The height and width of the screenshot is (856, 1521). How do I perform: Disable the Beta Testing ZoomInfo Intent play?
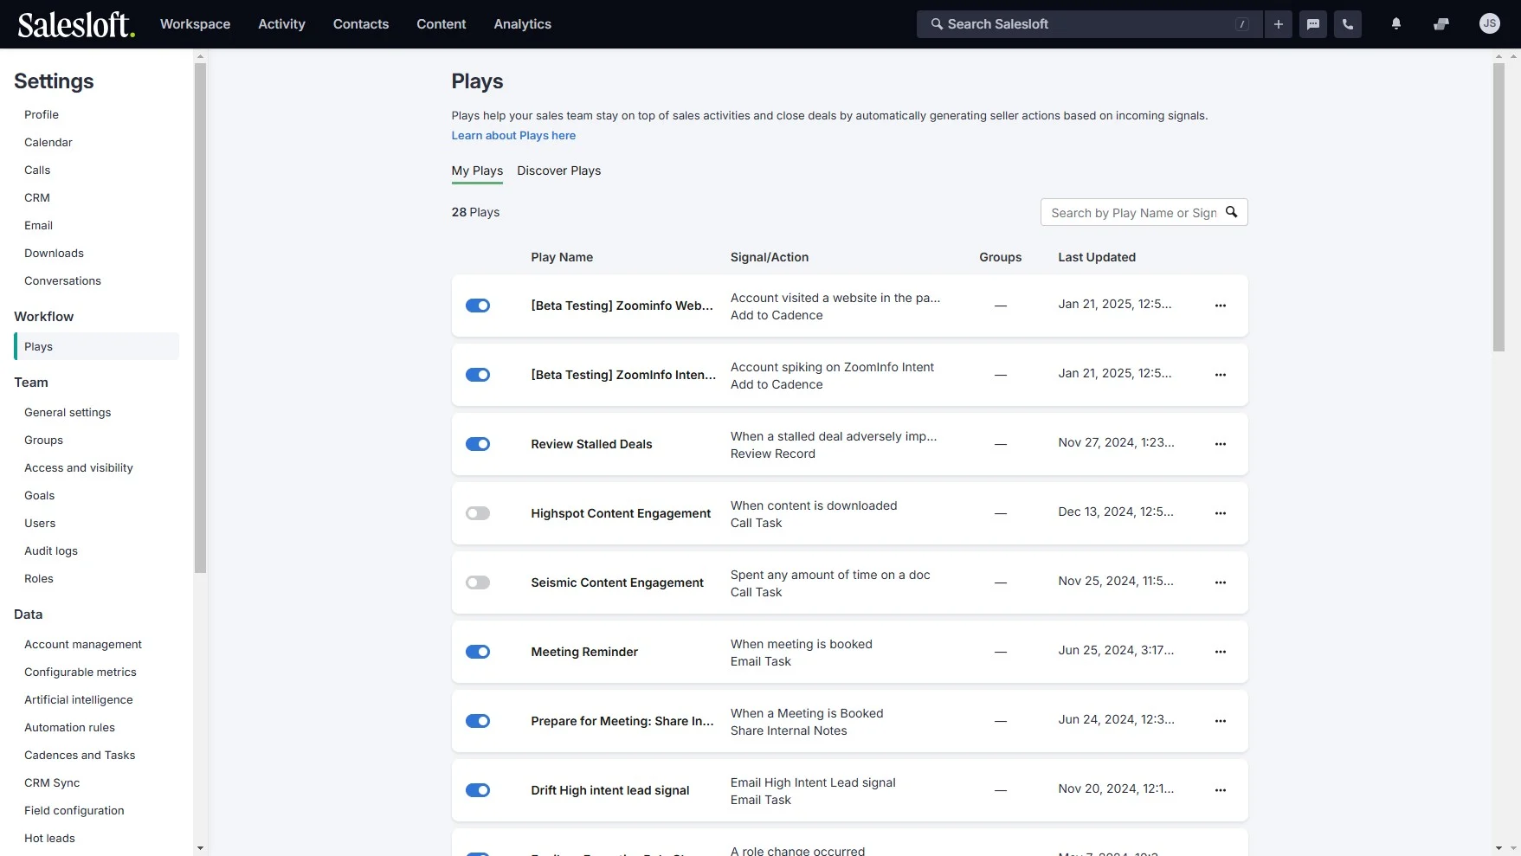tap(478, 375)
